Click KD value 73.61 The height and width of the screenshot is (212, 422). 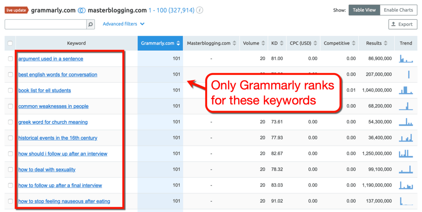277,122
